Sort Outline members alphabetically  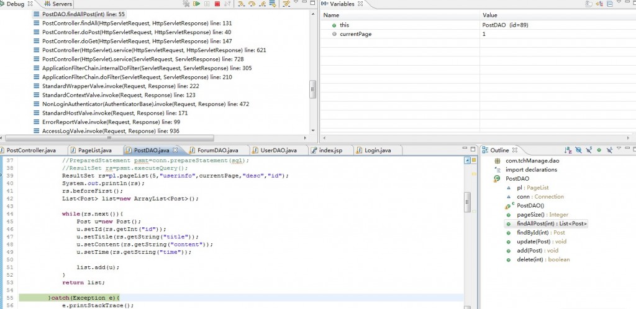click(x=568, y=150)
